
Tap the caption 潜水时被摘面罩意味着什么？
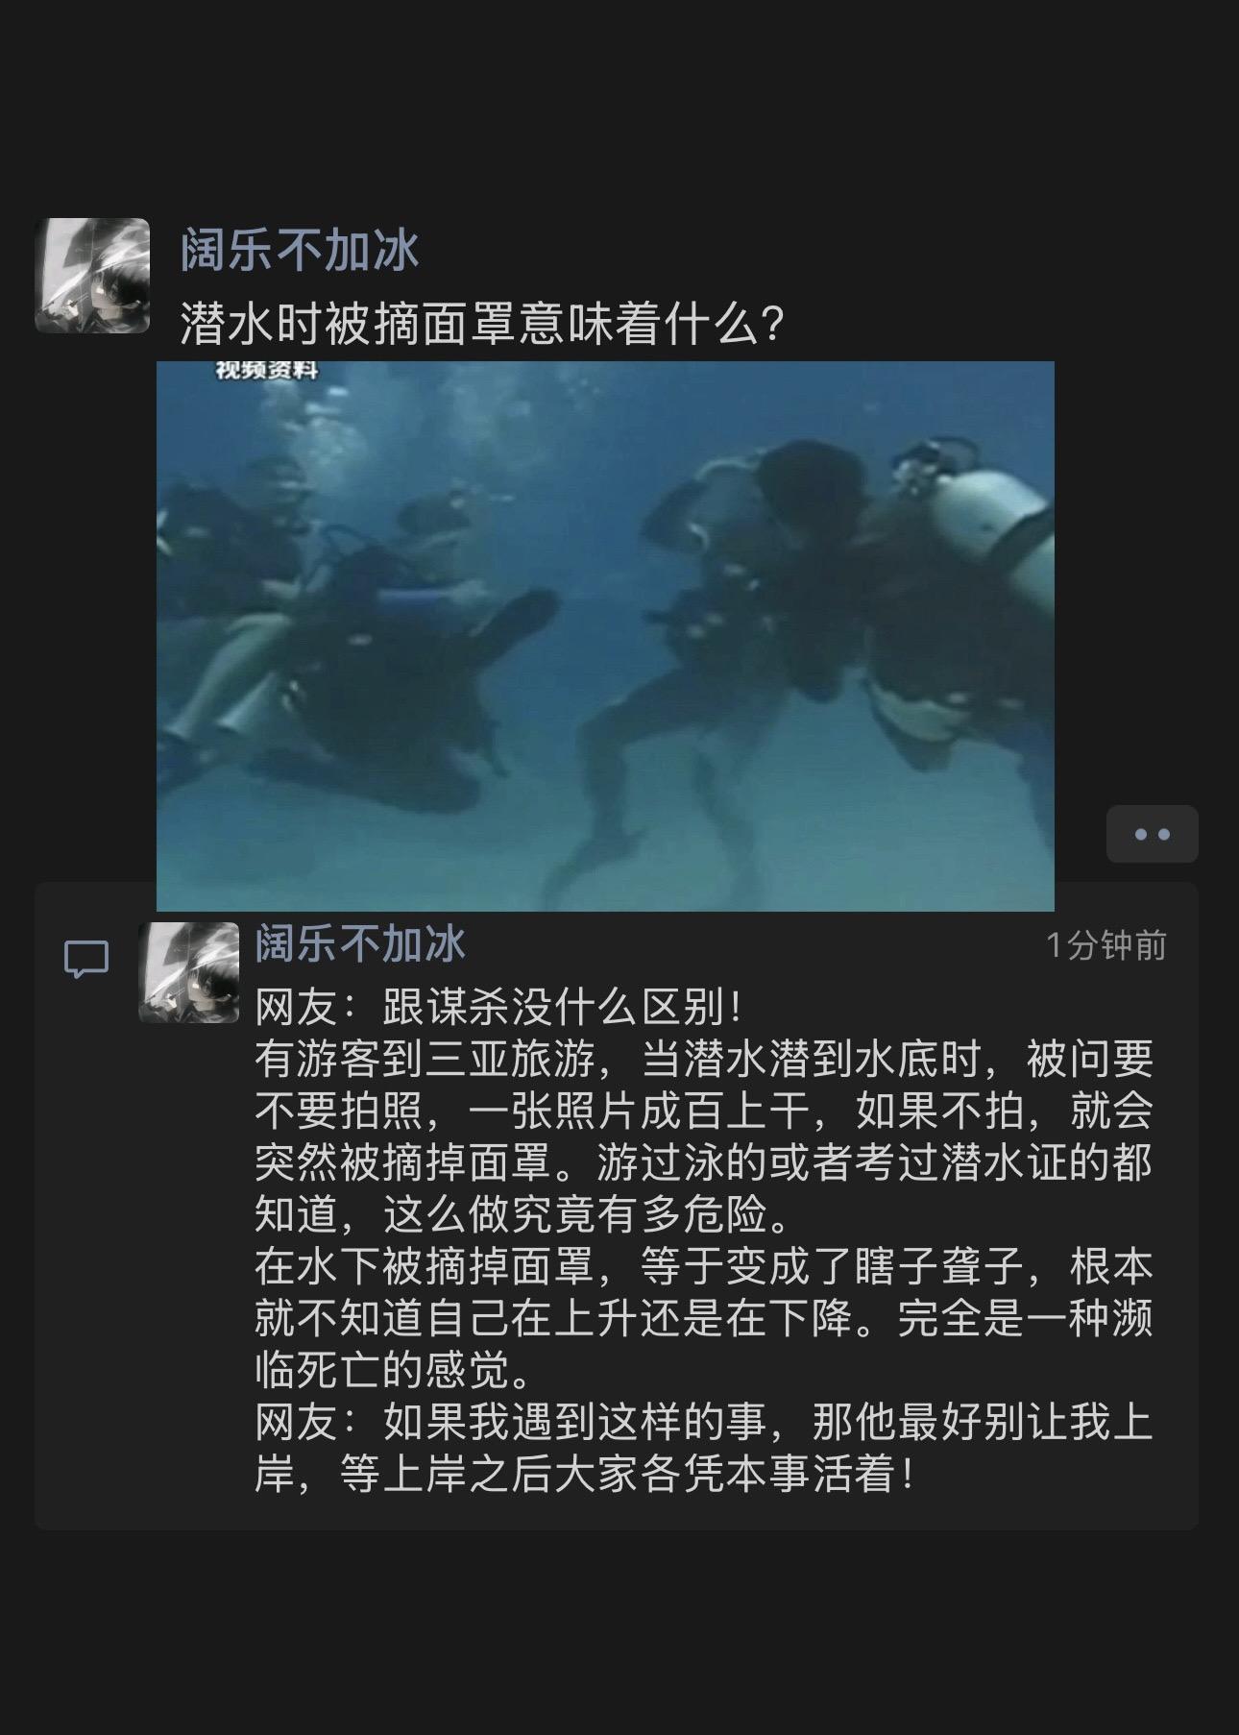coord(484,324)
